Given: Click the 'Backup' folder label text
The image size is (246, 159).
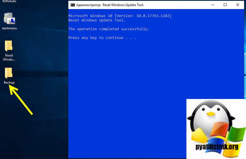Looking at the screenshot, I should pos(9,83).
